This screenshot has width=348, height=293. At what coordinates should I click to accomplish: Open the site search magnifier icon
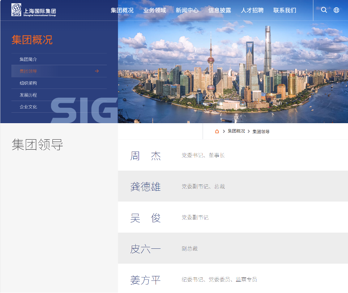324,10
